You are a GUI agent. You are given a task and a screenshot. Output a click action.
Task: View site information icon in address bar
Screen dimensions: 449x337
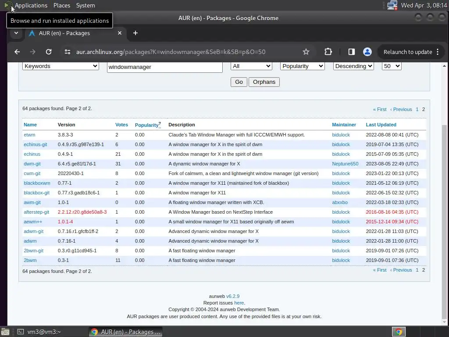coord(68,52)
